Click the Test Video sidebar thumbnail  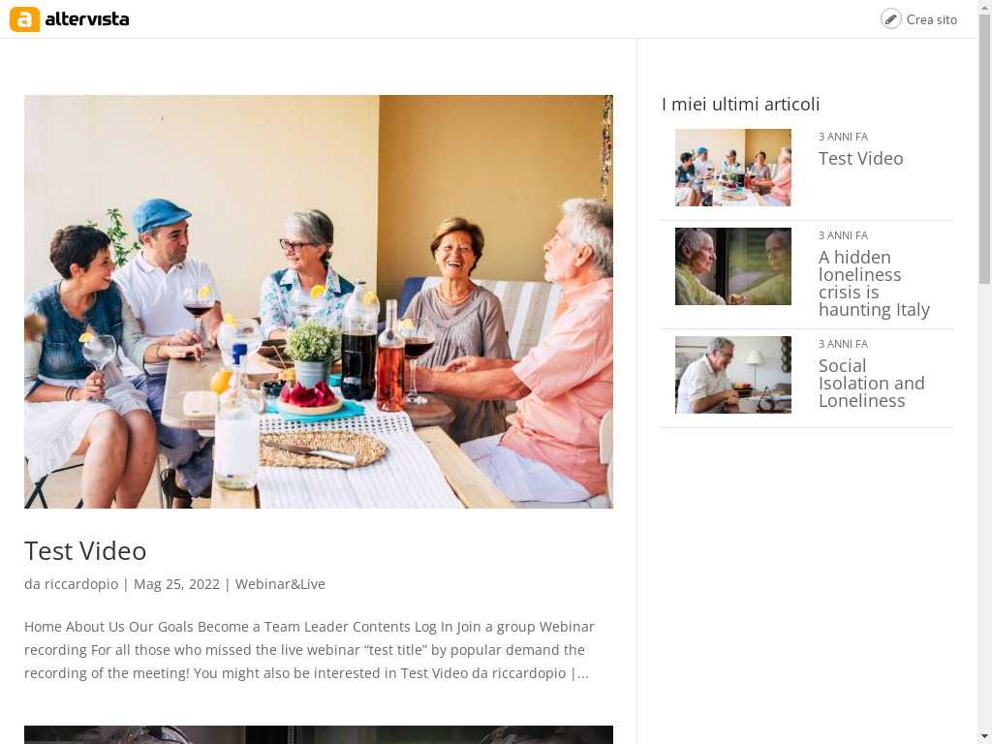[732, 168]
